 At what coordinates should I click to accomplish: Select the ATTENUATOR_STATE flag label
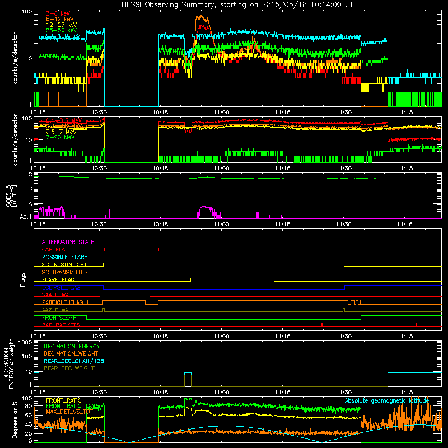click(x=68, y=242)
